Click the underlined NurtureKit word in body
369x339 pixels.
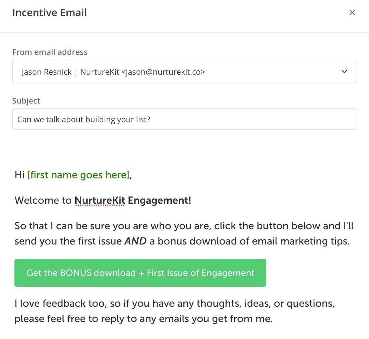click(100, 201)
